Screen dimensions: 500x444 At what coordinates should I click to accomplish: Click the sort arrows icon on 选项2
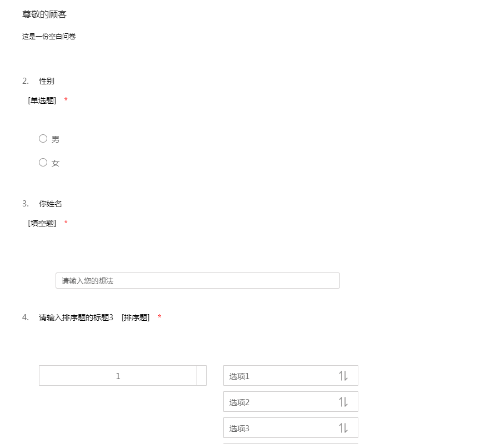pyautogui.click(x=343, y=402)
